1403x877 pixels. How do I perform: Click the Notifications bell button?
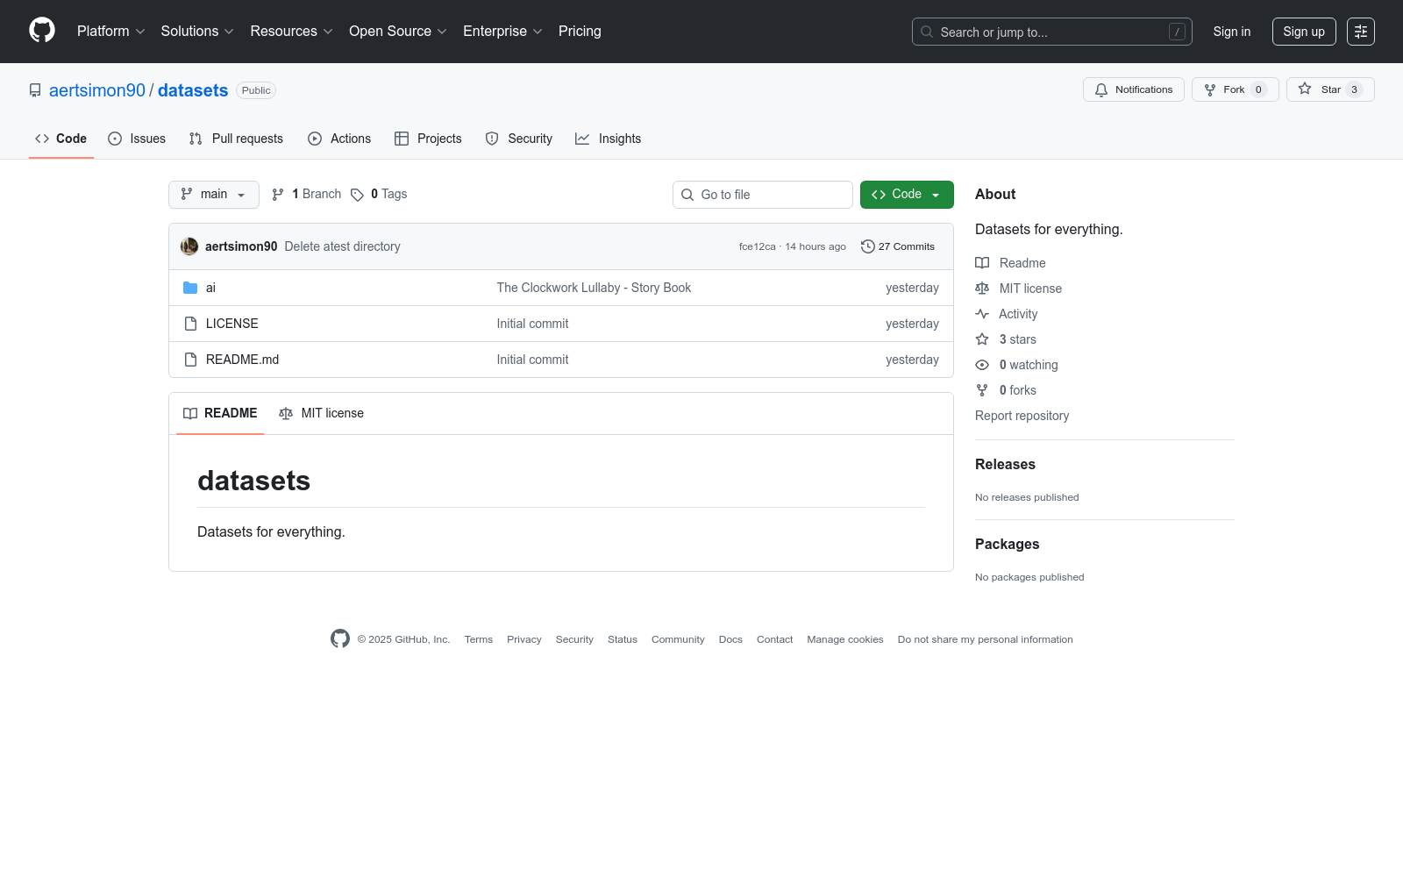1134,89
